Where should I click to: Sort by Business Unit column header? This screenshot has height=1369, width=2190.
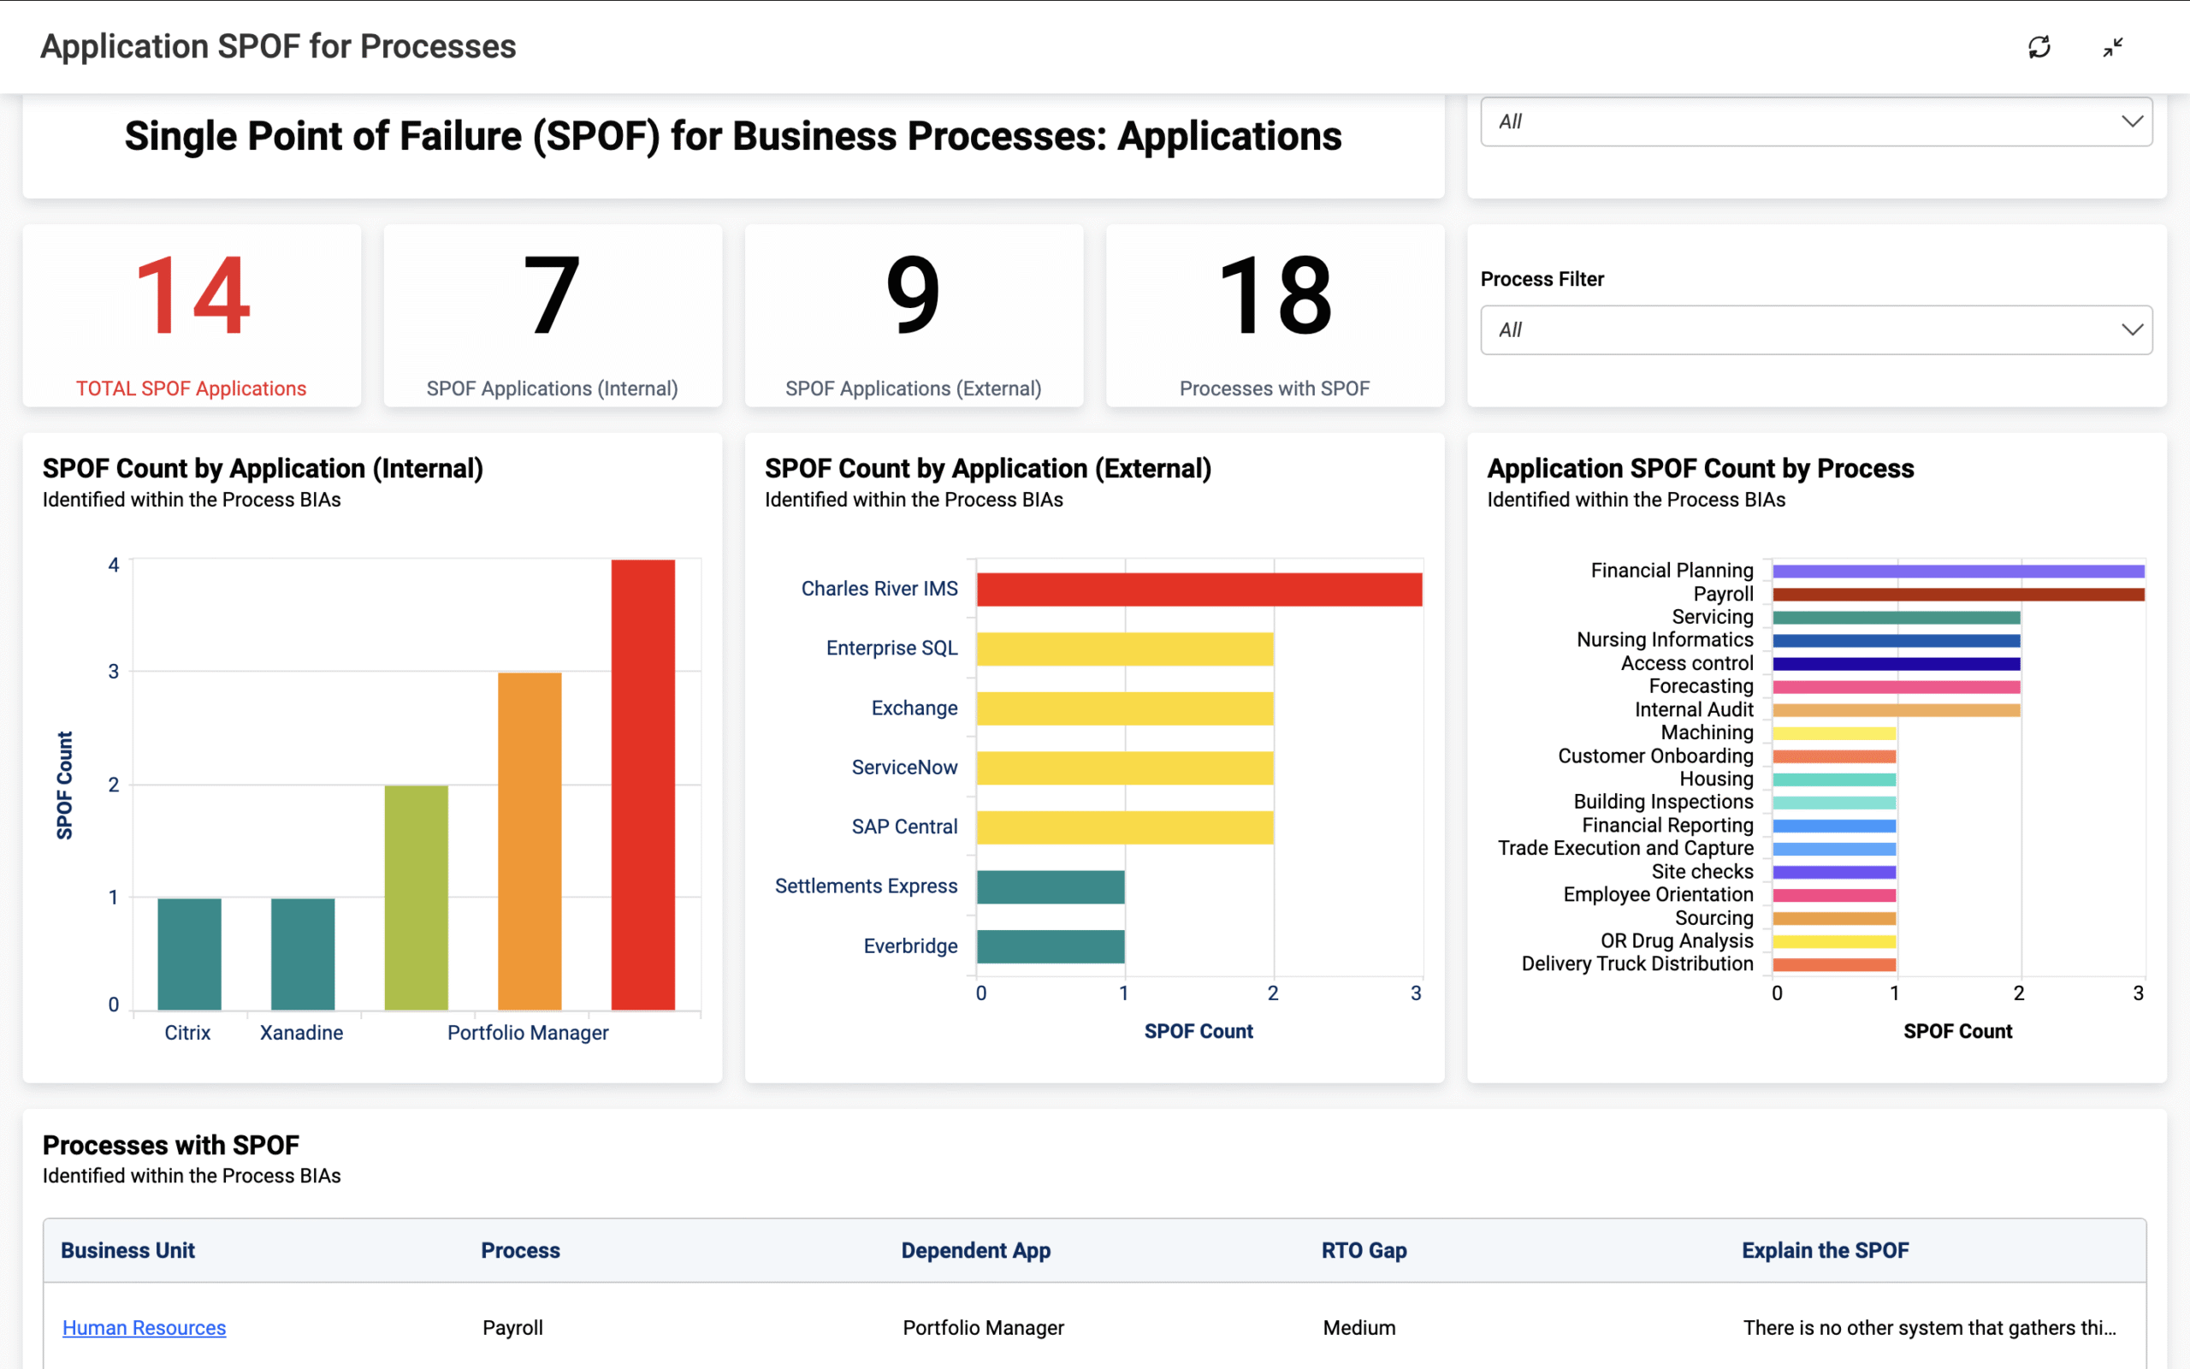tap(127, 1250)
